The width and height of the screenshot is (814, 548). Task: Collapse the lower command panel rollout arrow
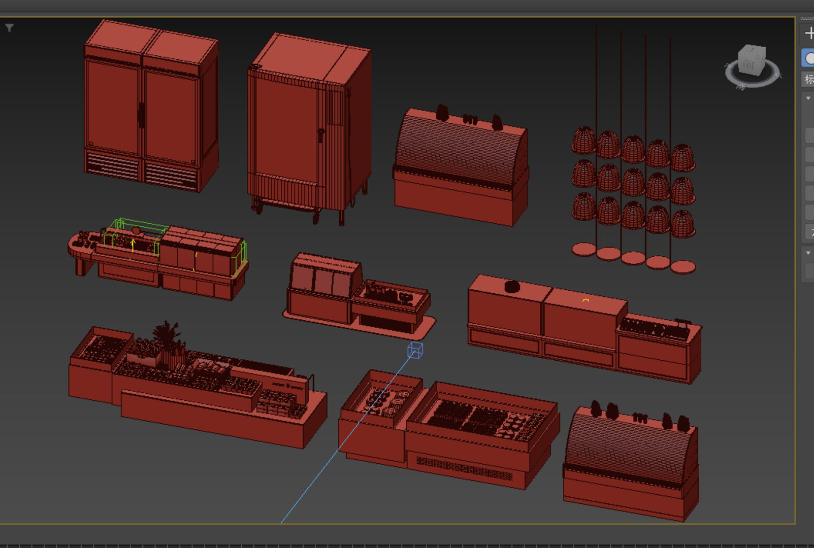(x=808, y=253)
